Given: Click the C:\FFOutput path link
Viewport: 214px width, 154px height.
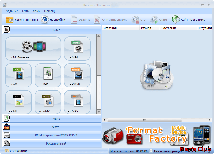Looking at the screenshot, I should pyautogui.click(x=18, y=151).
